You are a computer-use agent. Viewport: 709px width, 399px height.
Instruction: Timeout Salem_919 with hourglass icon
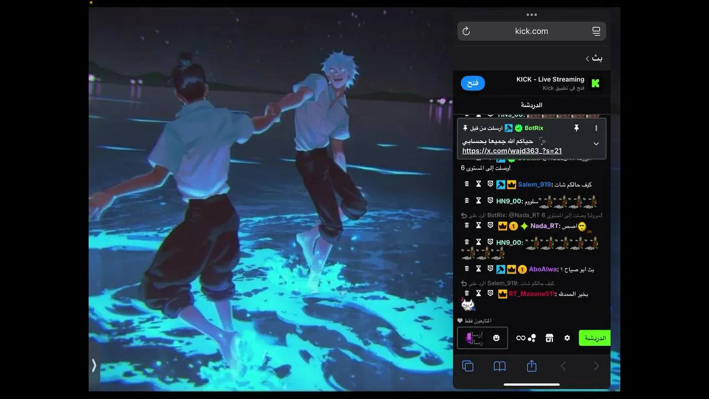(x=479, y=184)
